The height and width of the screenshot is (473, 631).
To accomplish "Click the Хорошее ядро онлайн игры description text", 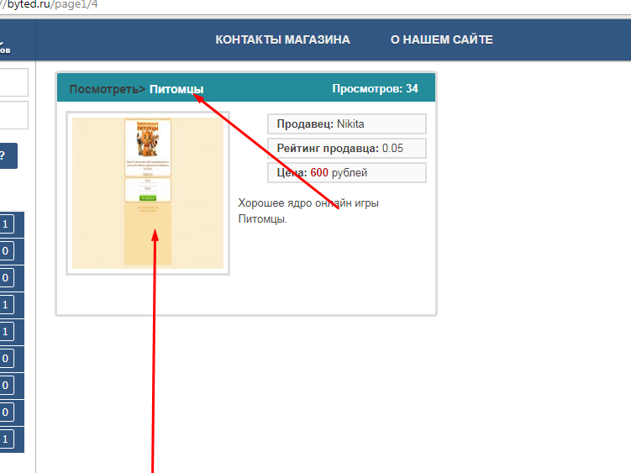I will (x=308, y=202).
